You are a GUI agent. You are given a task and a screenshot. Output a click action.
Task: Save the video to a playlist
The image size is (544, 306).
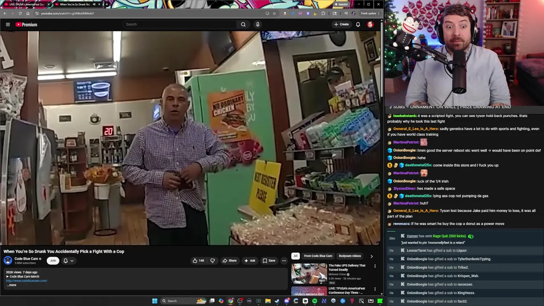point(269,261)
